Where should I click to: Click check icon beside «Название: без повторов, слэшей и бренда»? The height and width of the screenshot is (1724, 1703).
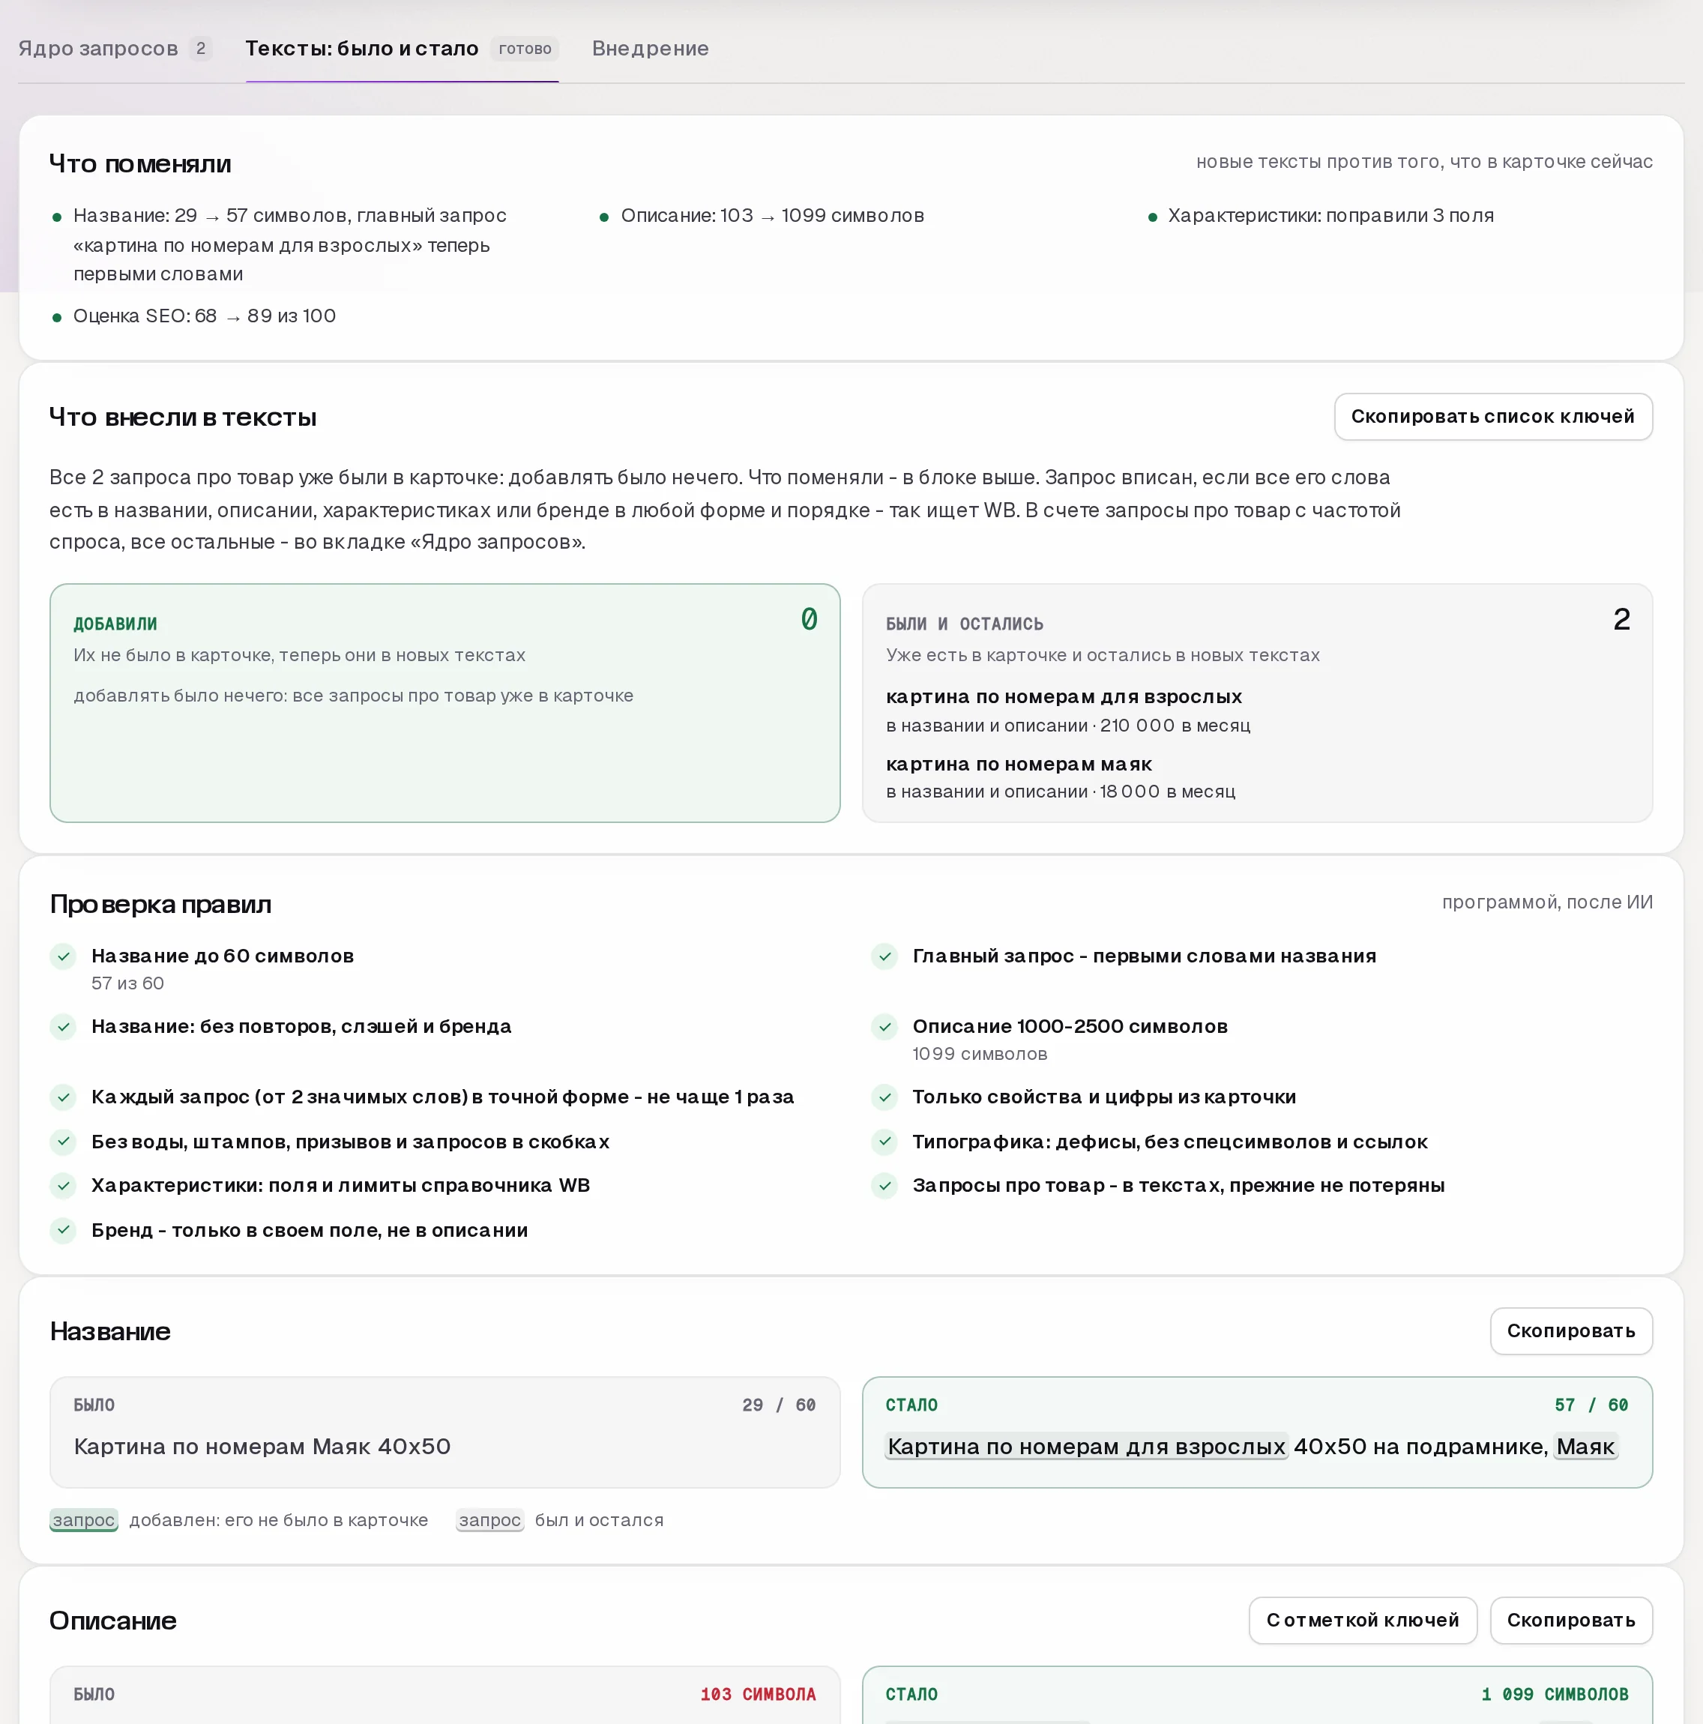pyautogui.click(x=64, y=1027)
